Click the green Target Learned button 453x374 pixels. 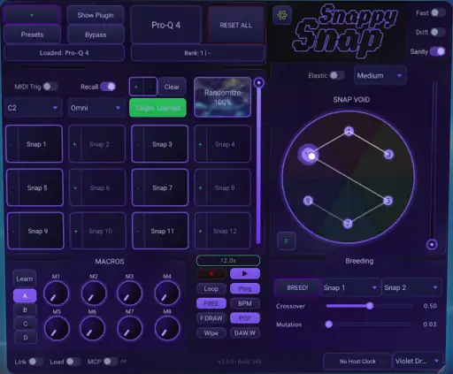157,108
